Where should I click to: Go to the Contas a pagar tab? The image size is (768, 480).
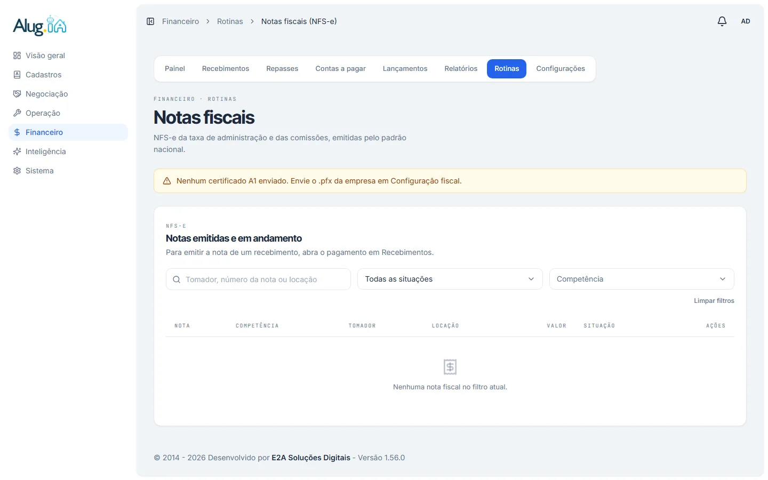(341, 69)
